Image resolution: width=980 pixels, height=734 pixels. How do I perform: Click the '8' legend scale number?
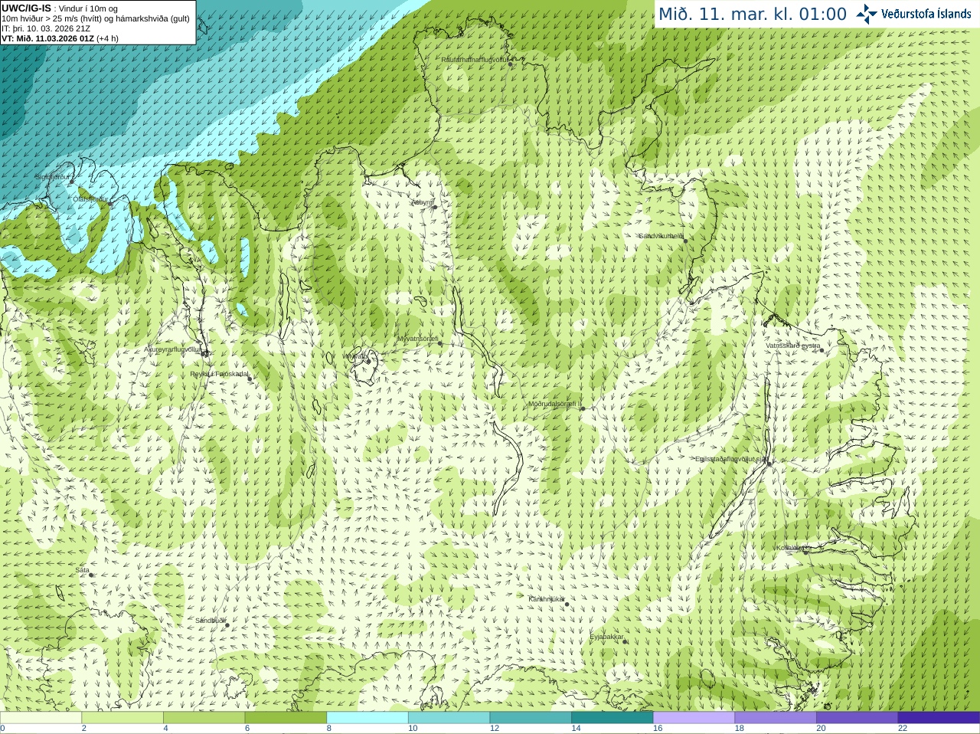[x=329, y=729]
